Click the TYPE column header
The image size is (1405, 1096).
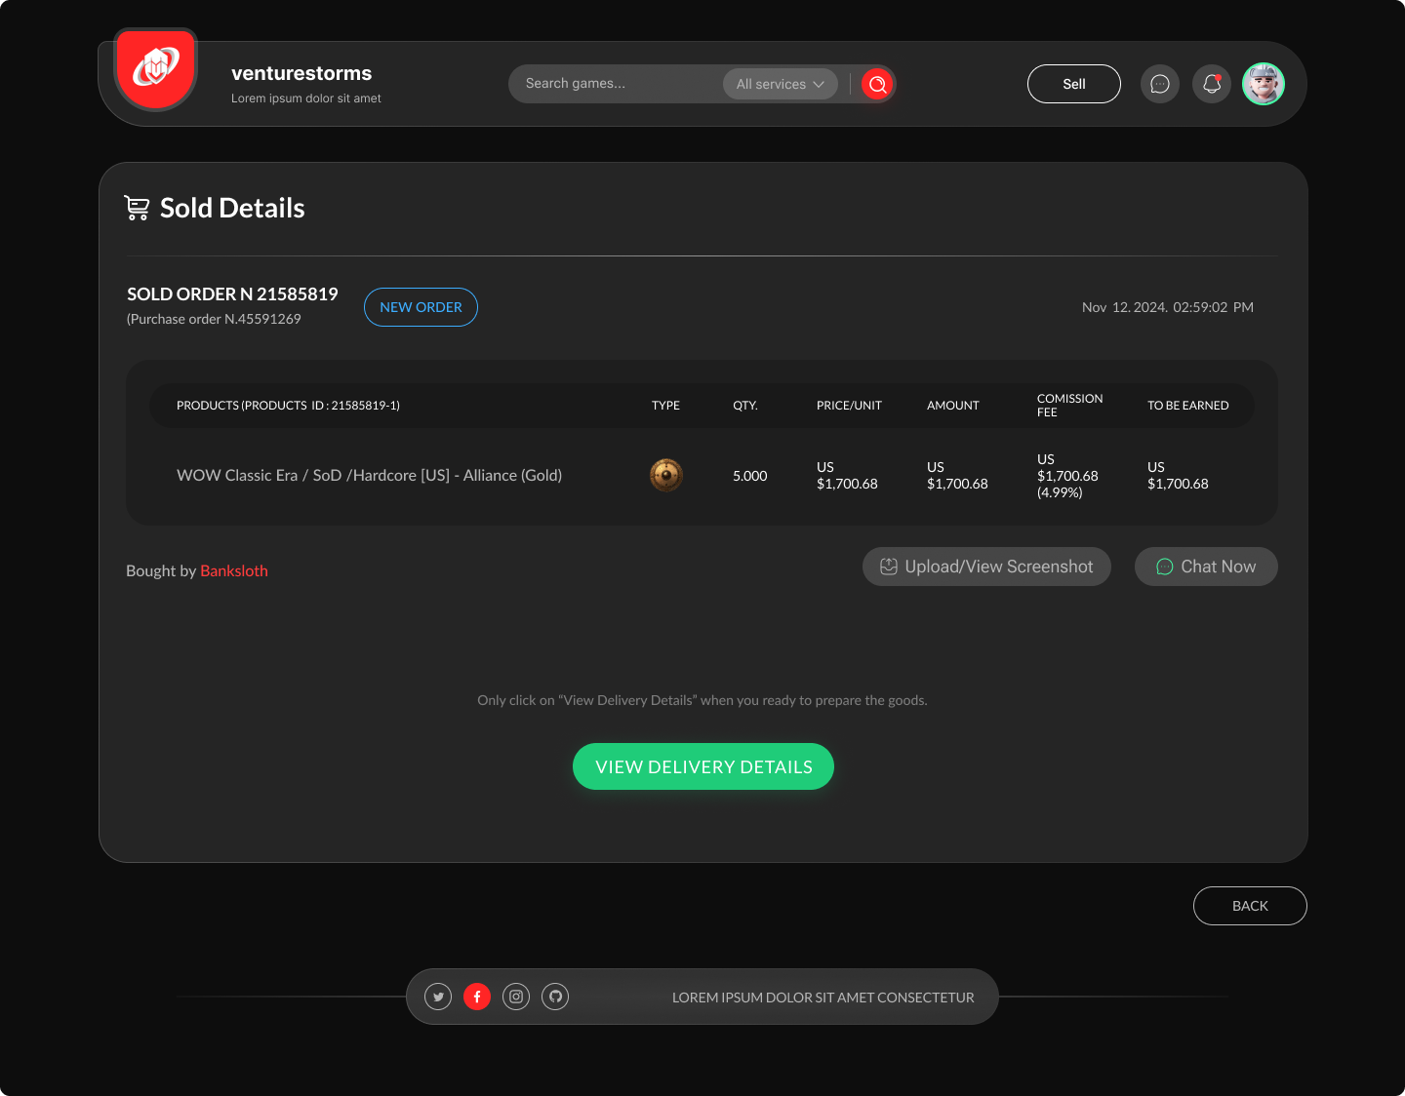[x=665, y=406]
